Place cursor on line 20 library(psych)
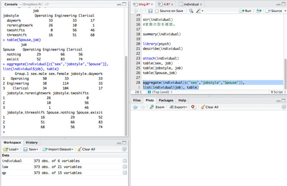The image size is (287, 186). [157, 44]
